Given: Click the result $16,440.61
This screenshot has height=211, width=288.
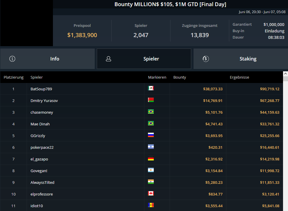Looking at the screenshot, I should click(x=270, y=148).
